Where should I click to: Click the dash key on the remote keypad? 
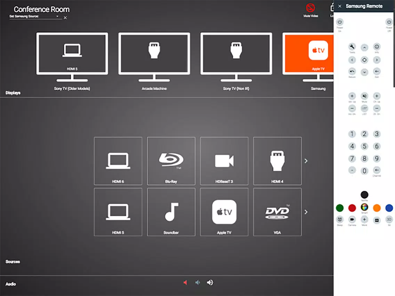point(352,170)
